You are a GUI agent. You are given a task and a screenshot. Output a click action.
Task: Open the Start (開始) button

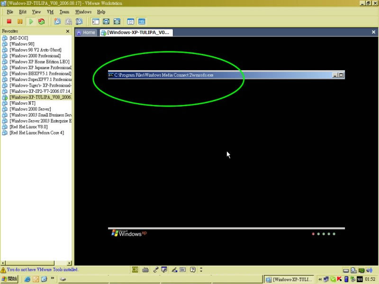[x=9, y=279]
